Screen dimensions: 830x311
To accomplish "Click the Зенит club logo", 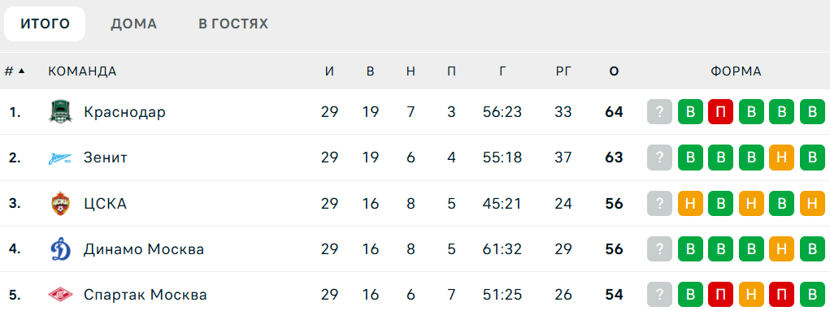I will pyautogui.click(x=60, y=158).
